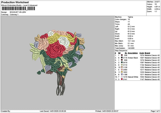Select design name 'BOUQUET V8 4,8IN'
The height and width of the screenshot is (113, 161).
[18, 12]
